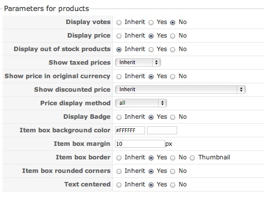Click the Item box margin input field
The height and width of the screenshot is (204, 264).
(x=140, y=144)
